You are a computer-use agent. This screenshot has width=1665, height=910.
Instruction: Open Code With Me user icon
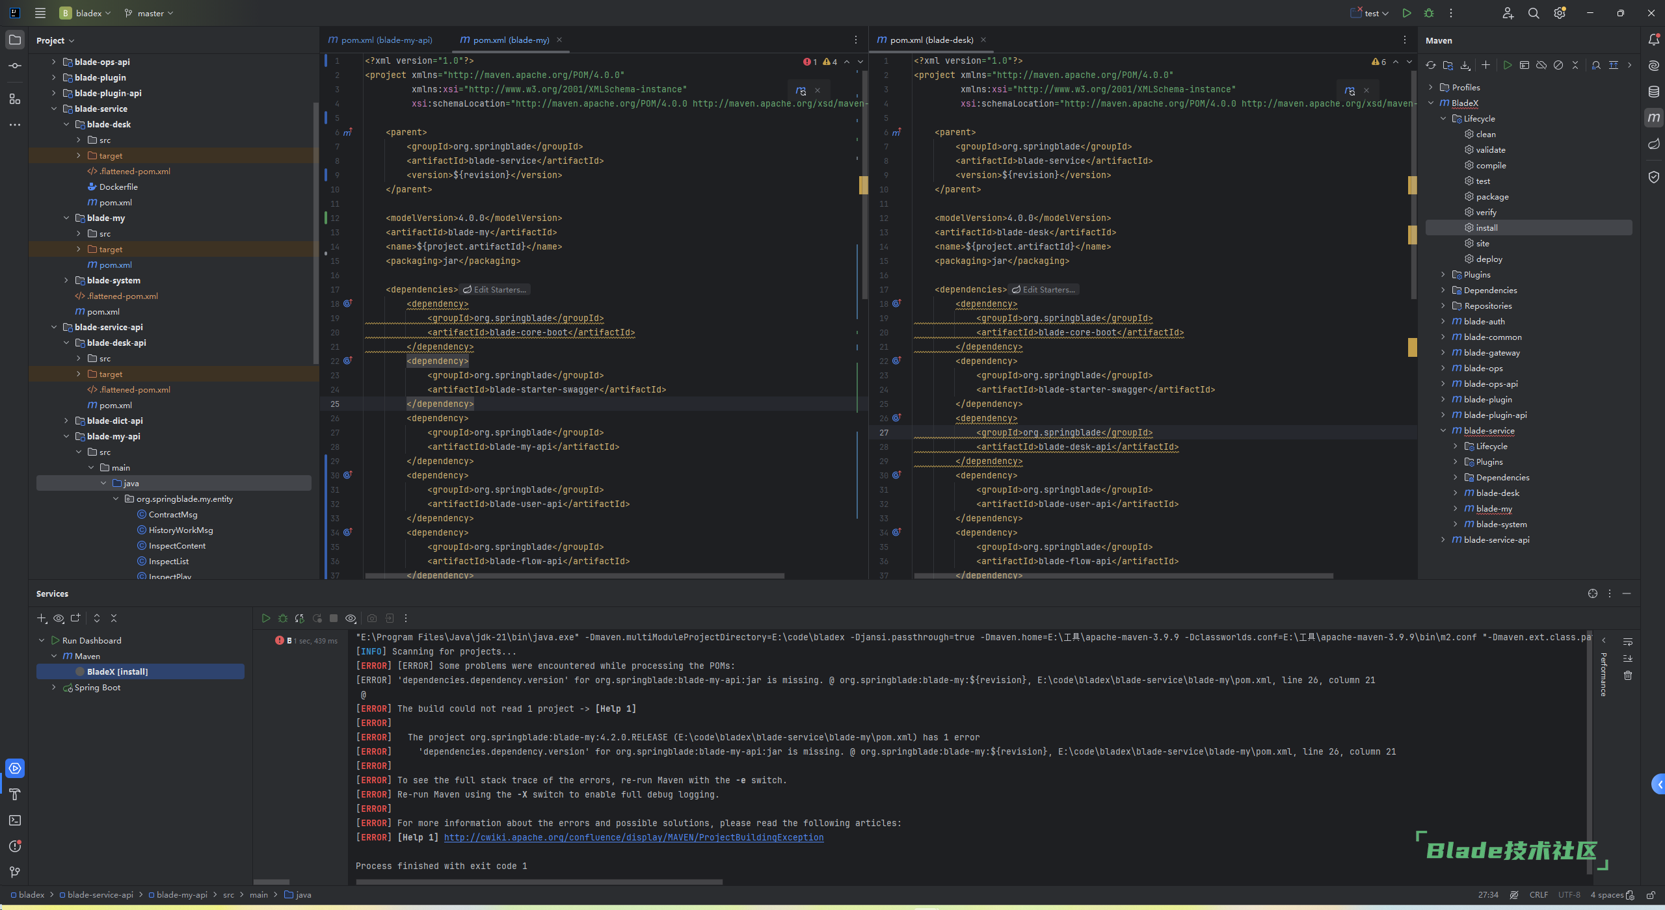[1508, 13]
